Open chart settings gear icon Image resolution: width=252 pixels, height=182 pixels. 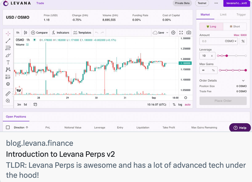[x=173, y=33]
